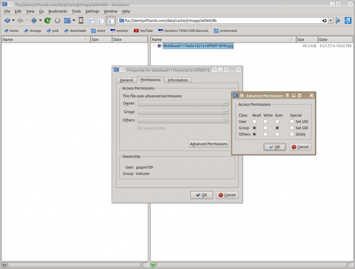355x269 pixels.
Task: Click the Stop loading toolbar icon
Action: (x=57, y=21)
